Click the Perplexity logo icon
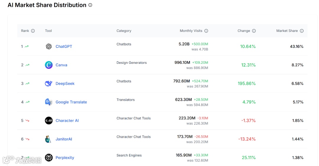The height and width of the screenshot is (166, 319). pos(49,158)
